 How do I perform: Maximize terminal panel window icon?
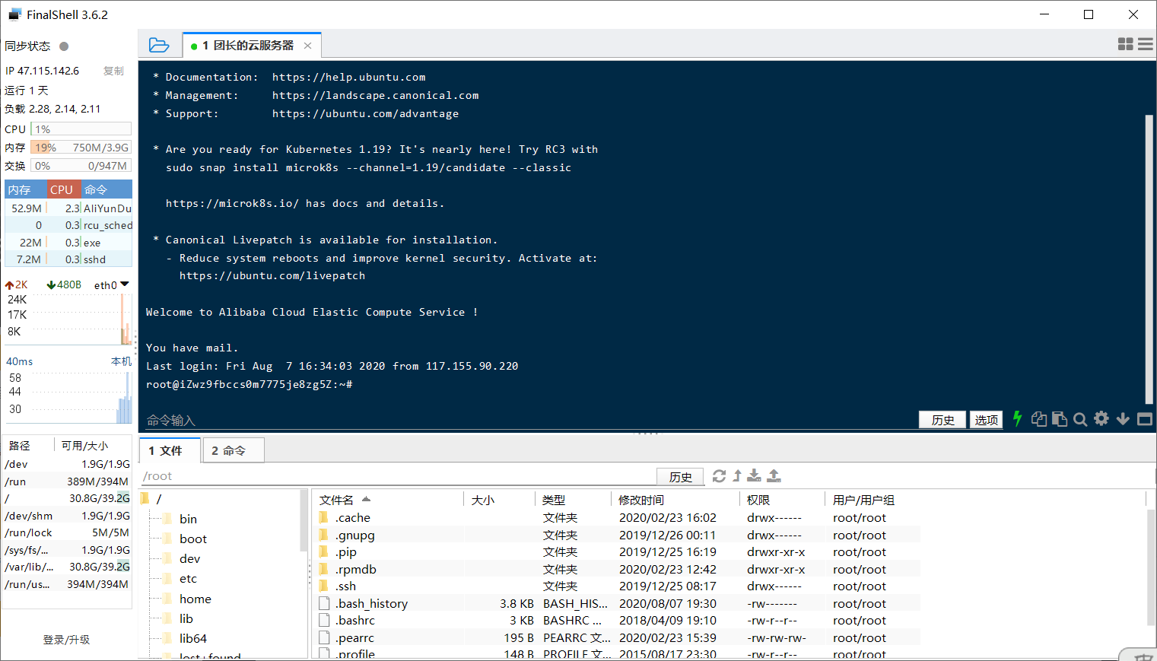pos(1145,419)
